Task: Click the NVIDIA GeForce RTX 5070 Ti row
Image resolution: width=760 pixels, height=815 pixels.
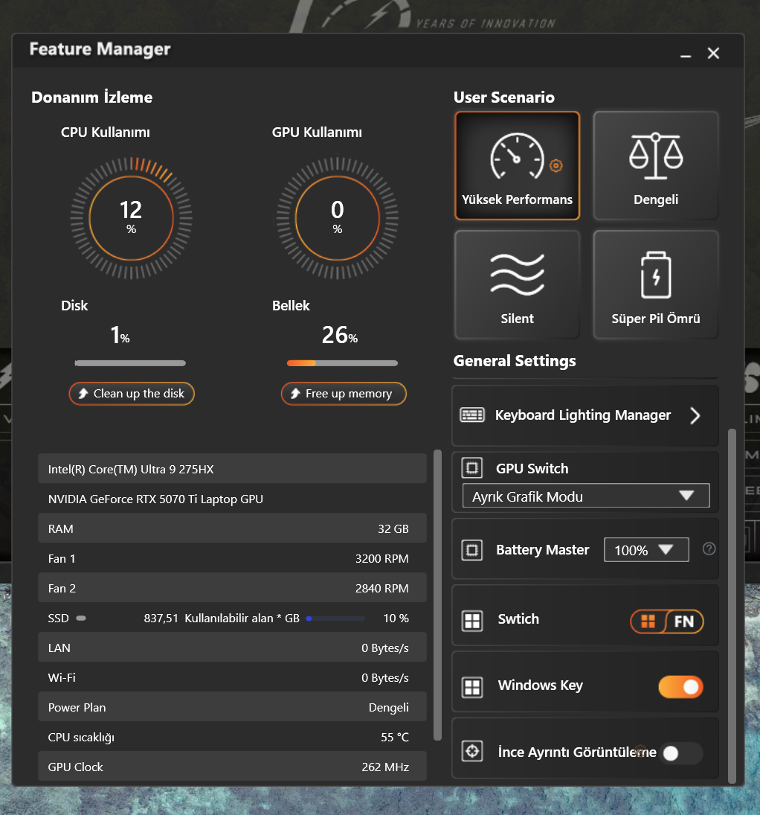Action: point(232,499)
